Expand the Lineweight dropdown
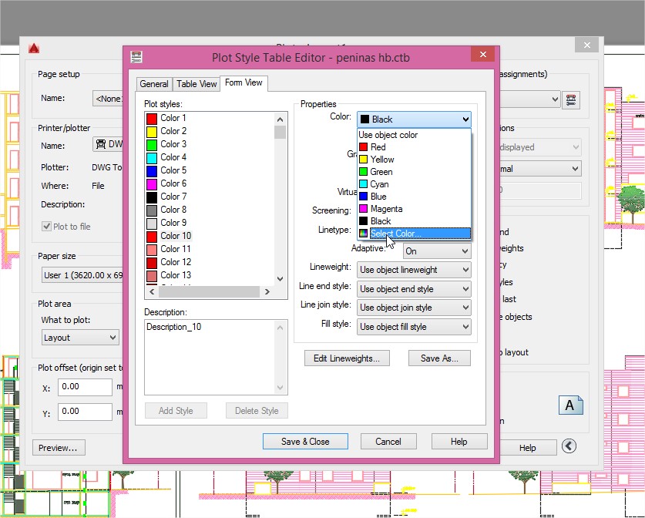The width and height of the screenshot is (645, 518). 414,270
